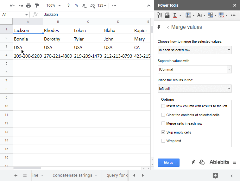The width and height of the screenshot is (240, 181).
Task: Go back with Merge values chevron
Action: click(x=168, y=28)
